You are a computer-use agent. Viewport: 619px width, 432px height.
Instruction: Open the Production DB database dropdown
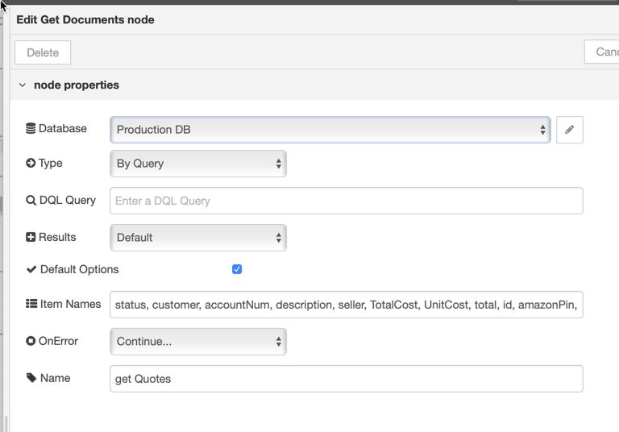[330, 130]
